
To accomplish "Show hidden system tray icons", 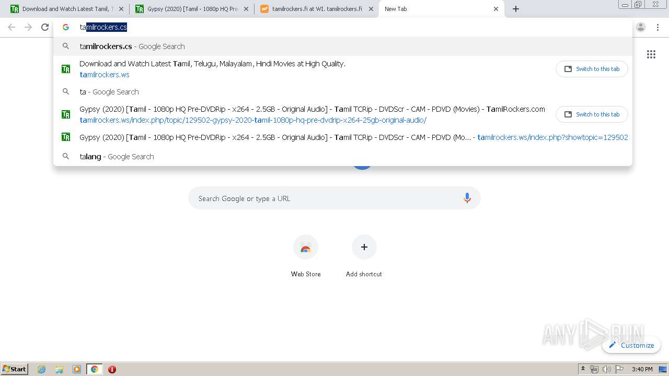I will click(583, 369).
